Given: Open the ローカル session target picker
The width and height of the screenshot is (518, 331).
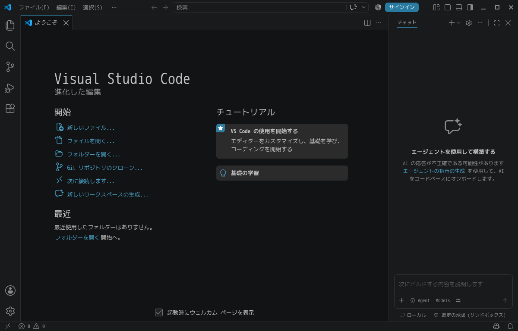Looking at the screenshot, I should pos(413,315).
